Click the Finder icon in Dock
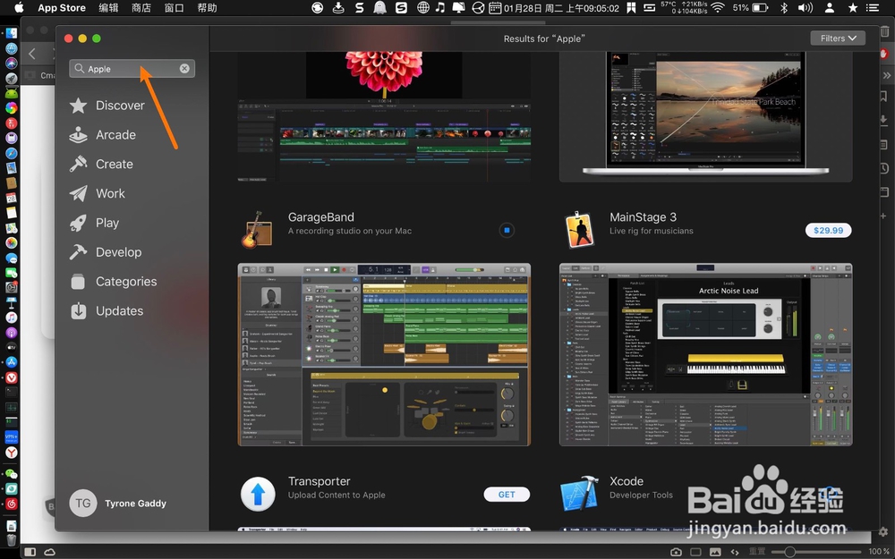The width and height of the screenshot is (895, 559). (11, 33)
